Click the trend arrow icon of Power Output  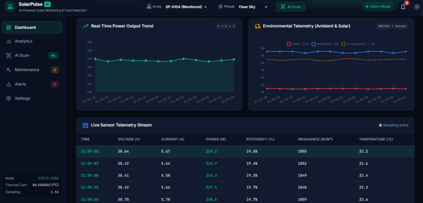85,26
